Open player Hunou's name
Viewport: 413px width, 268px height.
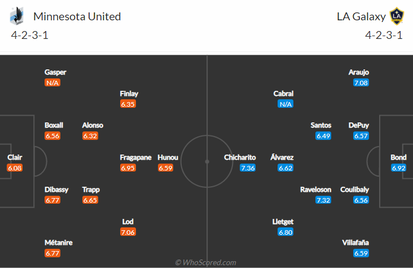point(168,157)
